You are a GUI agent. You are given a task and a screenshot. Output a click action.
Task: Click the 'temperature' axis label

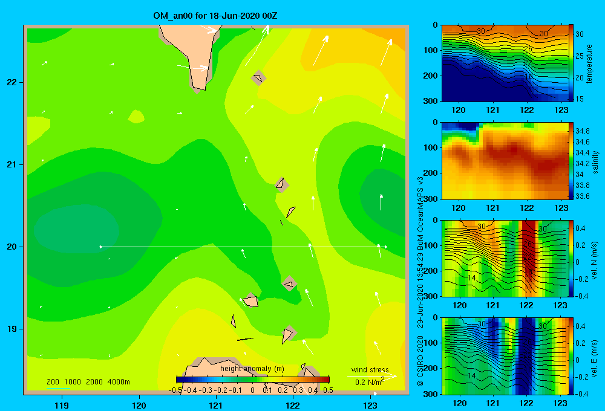(589, 63)
